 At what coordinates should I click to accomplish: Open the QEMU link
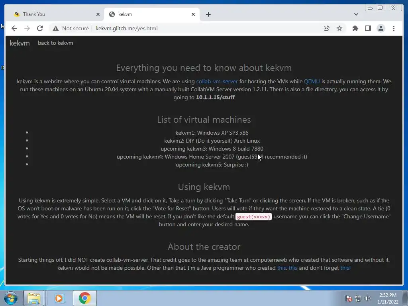tap(312, 81)
